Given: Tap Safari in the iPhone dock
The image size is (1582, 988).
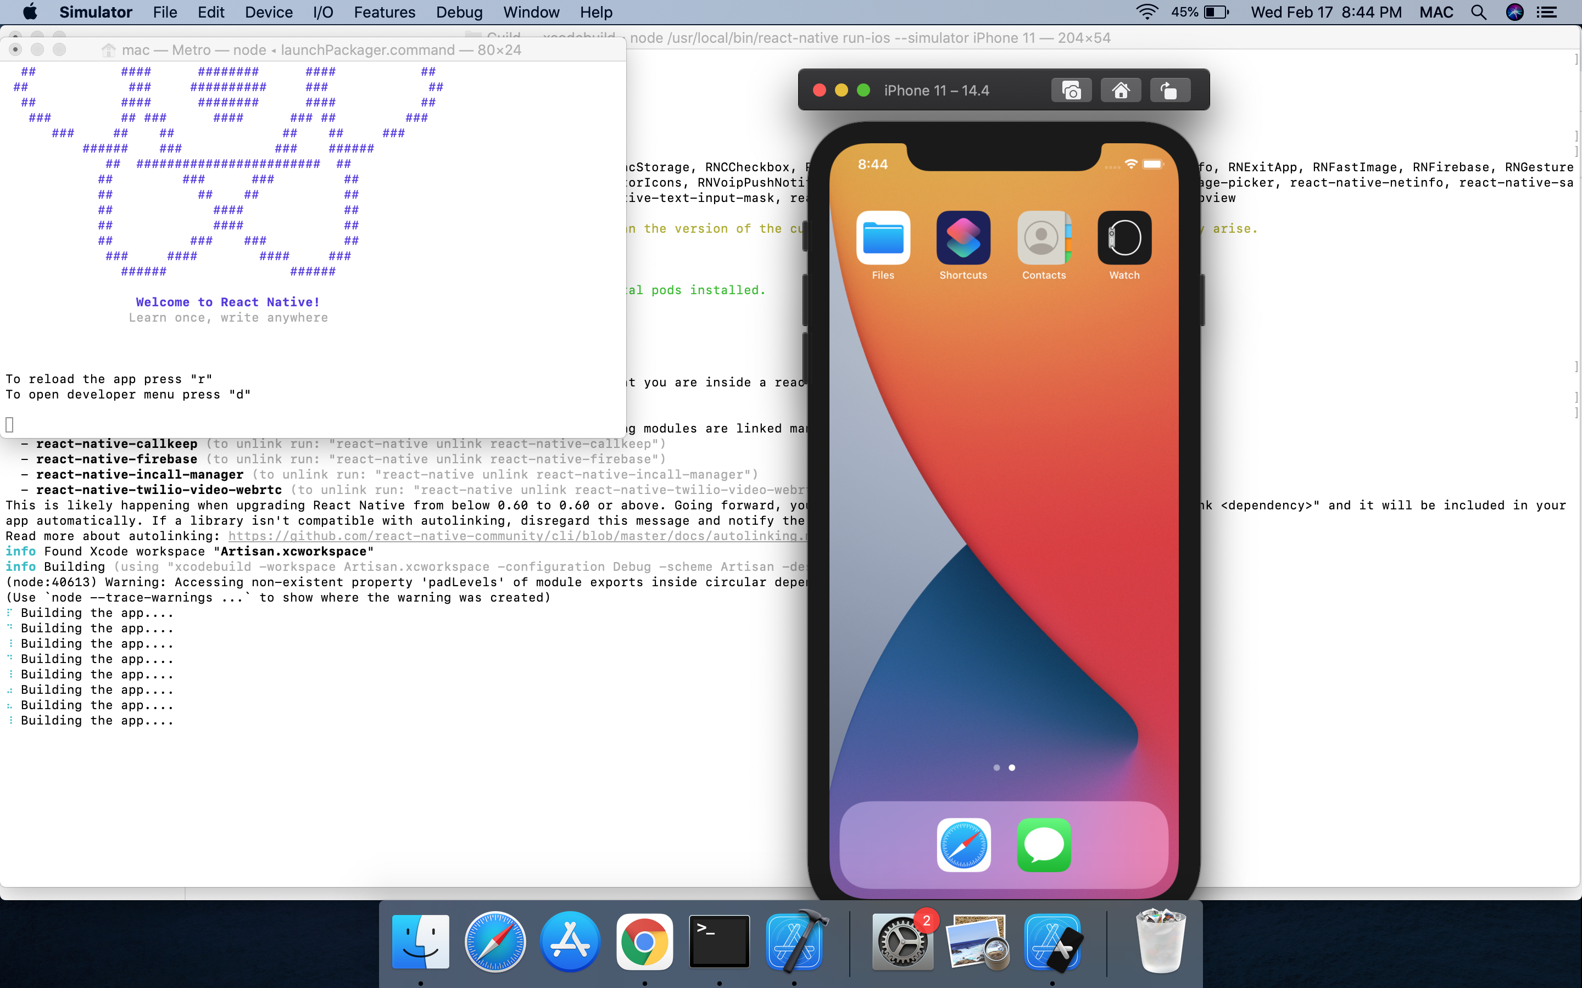Looking at the screenshot, I should (x=963, y=845).
